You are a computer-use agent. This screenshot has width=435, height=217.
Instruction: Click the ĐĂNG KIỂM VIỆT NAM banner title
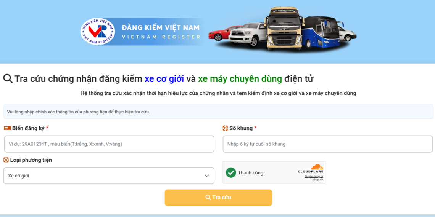click(x=161, y=28)
